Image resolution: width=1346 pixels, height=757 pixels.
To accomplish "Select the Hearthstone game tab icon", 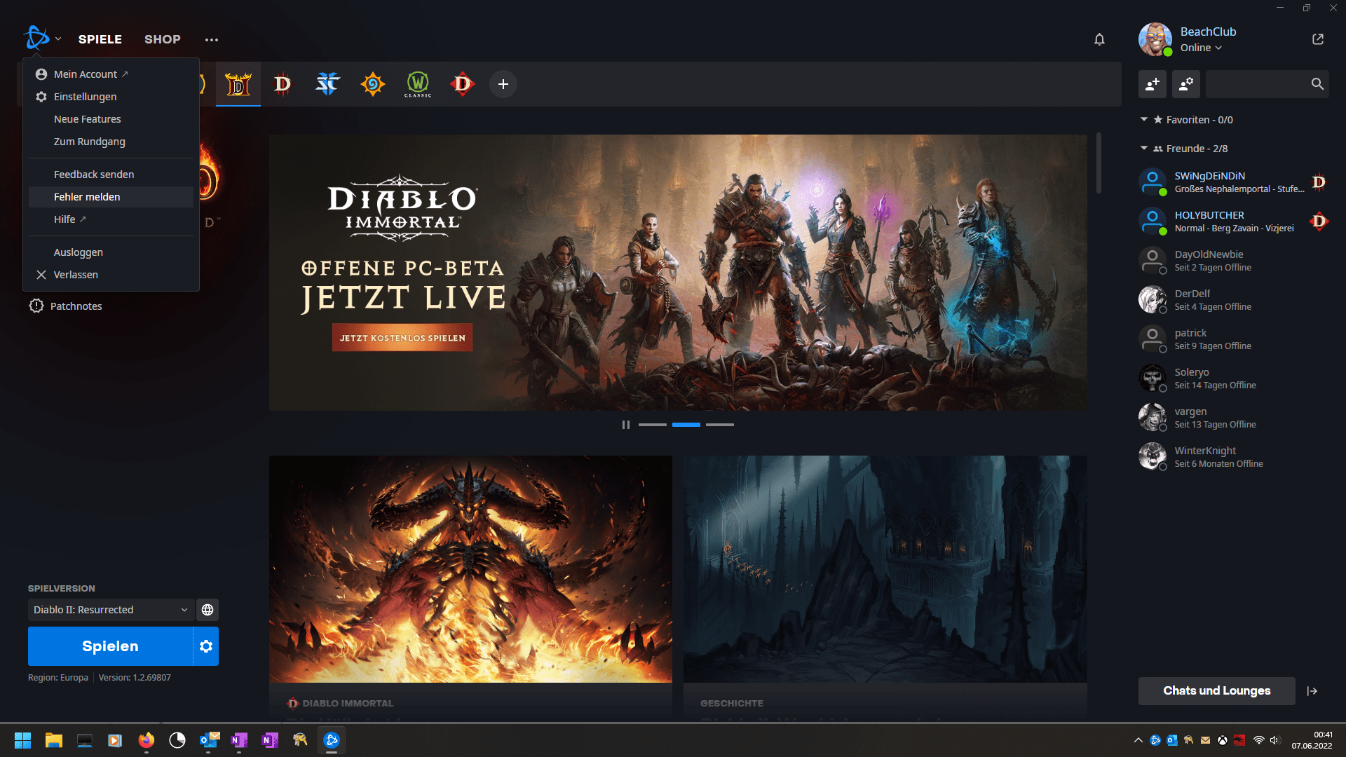I will (x=373, y=84).
